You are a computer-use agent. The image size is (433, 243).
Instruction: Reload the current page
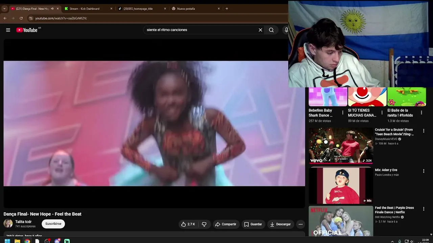21,18
